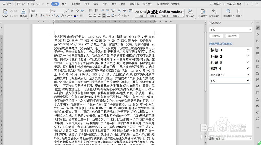The image size is (261, 145).
Task: Switch to the 视图 tab
Action: (x=105, y=4)
